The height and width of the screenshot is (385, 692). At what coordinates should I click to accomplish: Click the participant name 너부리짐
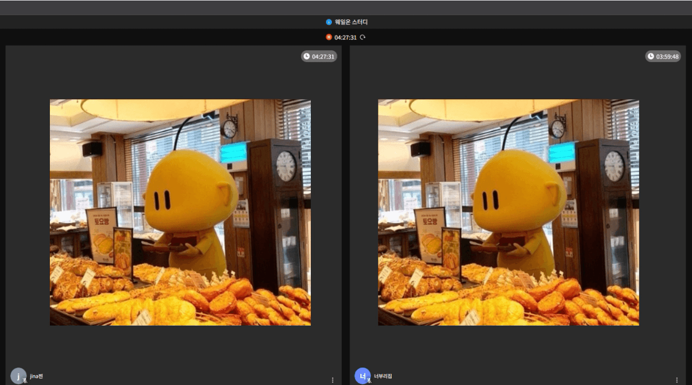[383, 376]
